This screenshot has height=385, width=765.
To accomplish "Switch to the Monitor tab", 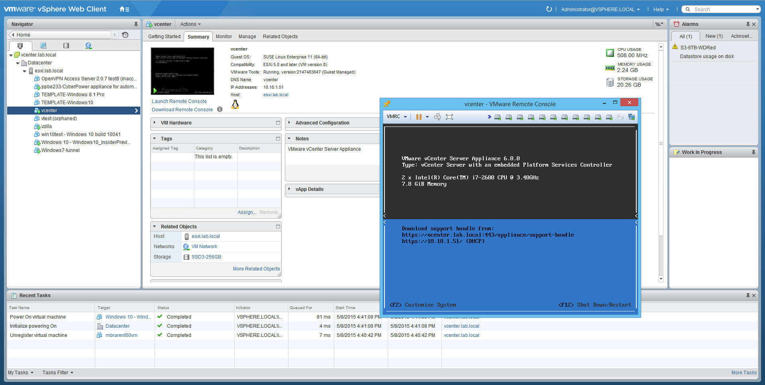I will (x=224, y=37).
